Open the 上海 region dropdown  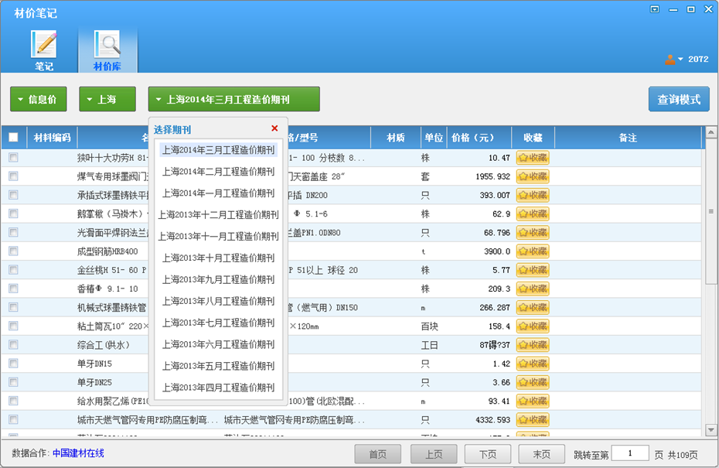tap(107, 99)
